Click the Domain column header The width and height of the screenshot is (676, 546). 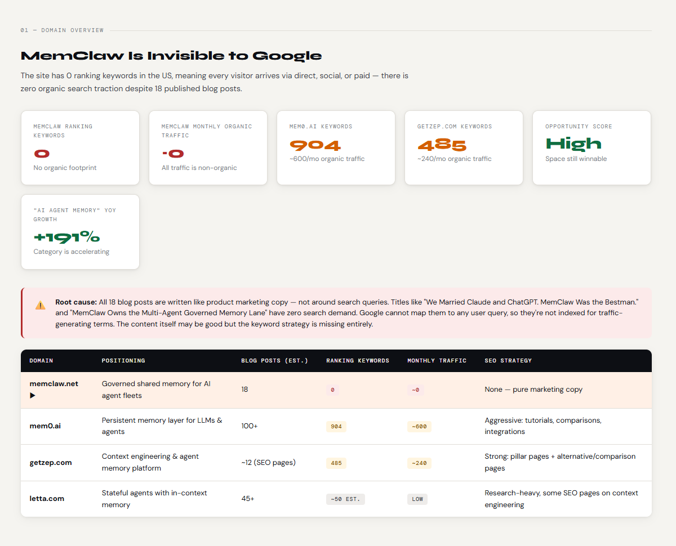click(x=41, y=361)
